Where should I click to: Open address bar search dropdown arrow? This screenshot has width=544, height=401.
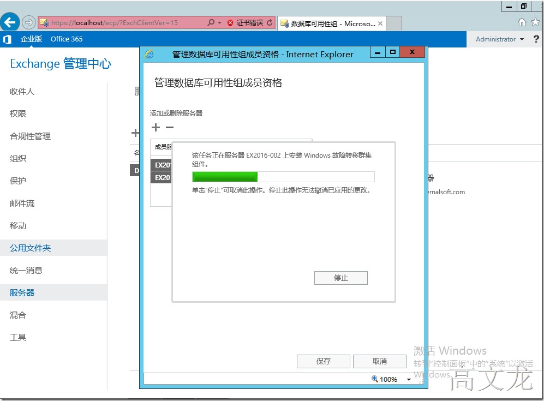(219, 22)
